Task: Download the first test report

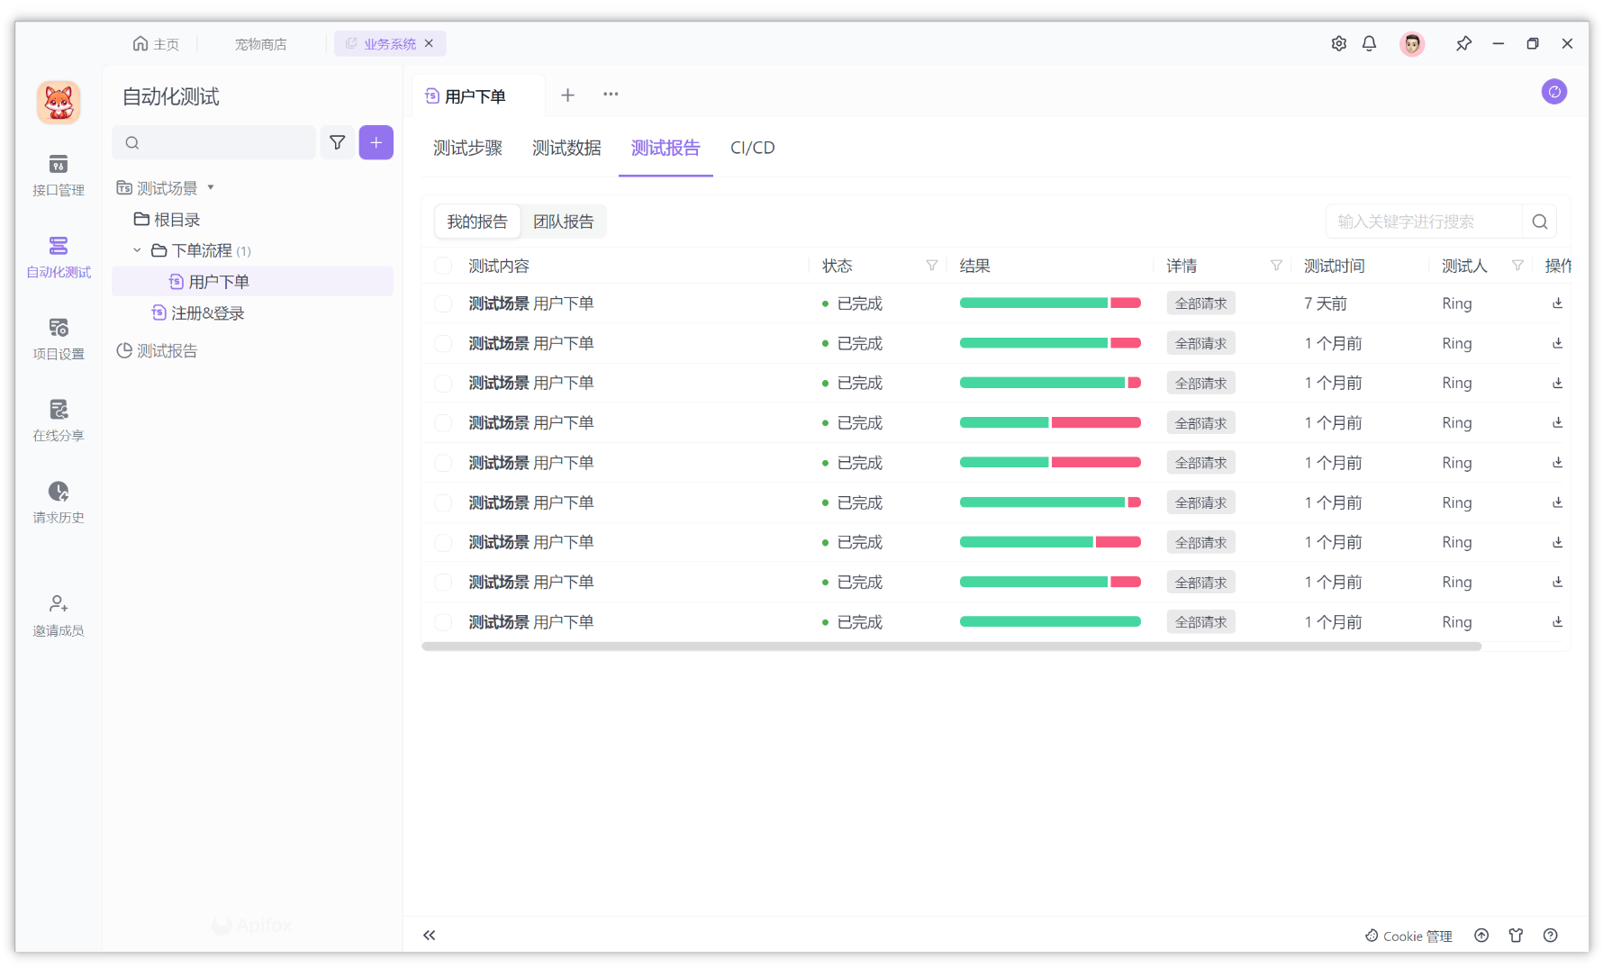Action: (x=1556, y=303)
